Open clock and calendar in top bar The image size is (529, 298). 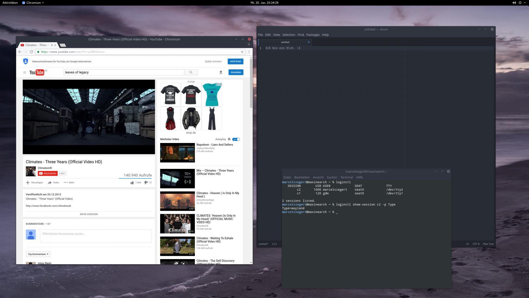tap(264, 2)
